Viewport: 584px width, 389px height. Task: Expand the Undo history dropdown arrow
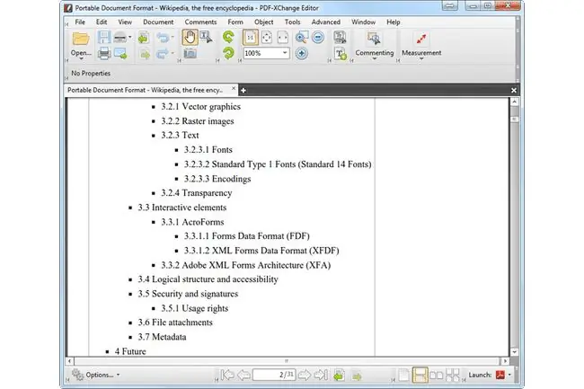(x=173, y=37)
